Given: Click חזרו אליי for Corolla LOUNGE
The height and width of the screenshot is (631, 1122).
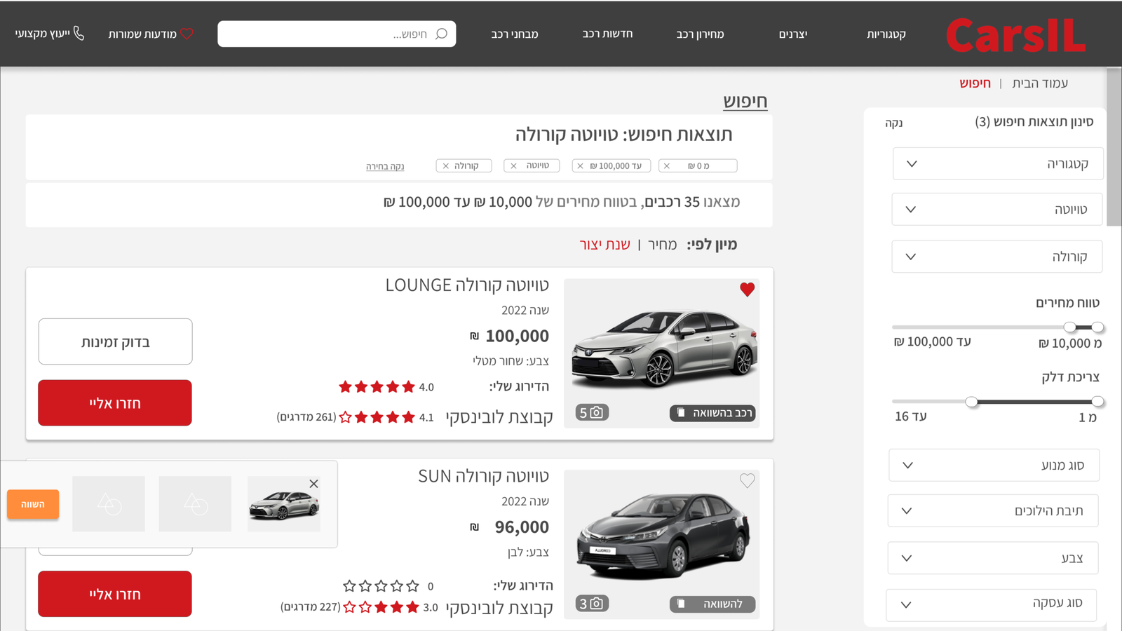Looking at the screenshot, I should coord(115,402).
